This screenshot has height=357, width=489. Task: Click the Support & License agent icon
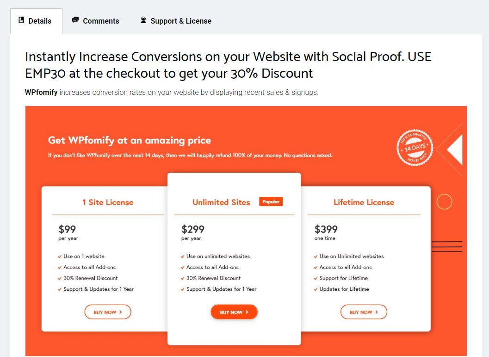click(143, 20)
